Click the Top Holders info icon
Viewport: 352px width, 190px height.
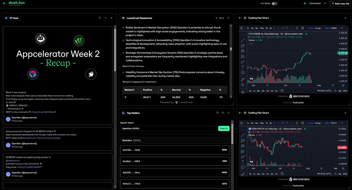click(x=217, y=113)
